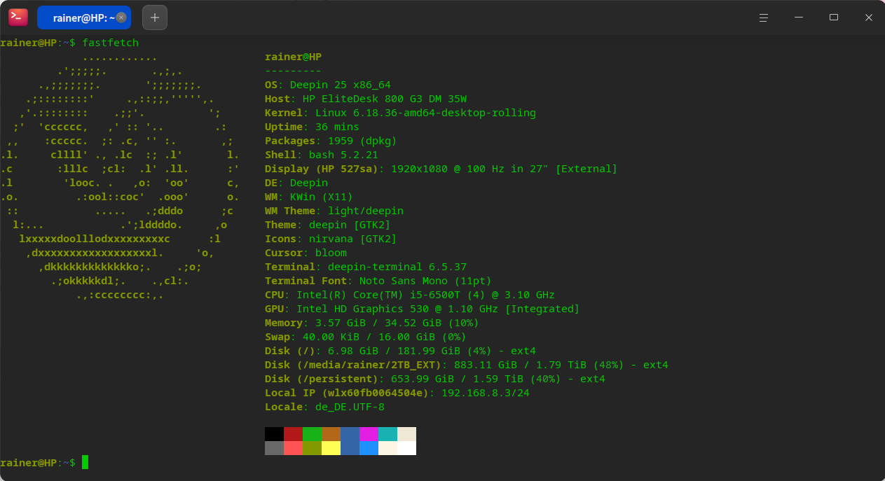Image resolution: width=885 pixels, height=481 pixels.
Task: Click the '---------' separator under rainer@HP
Action: click(x=293, y=71)
